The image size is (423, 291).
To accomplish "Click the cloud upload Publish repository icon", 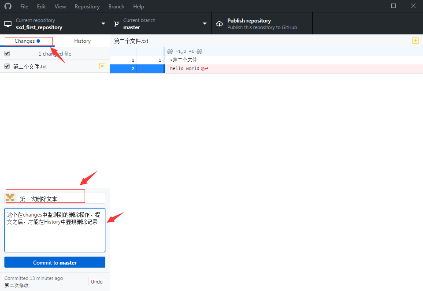I will click(219, 24).
